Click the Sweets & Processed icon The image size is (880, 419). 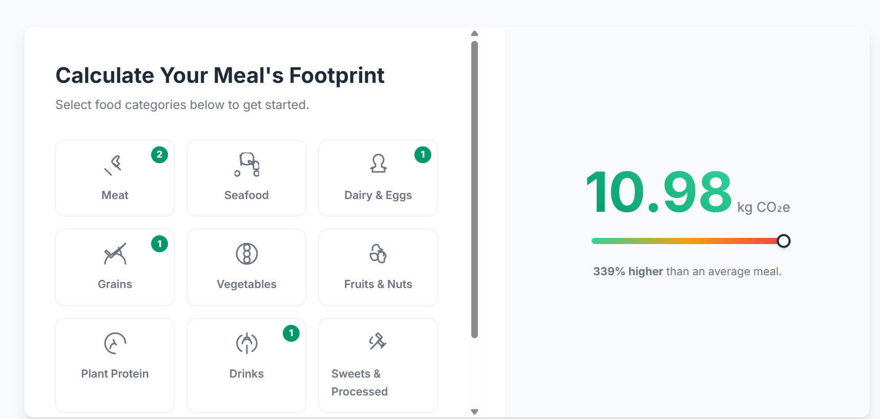click(x=378, y=341)
